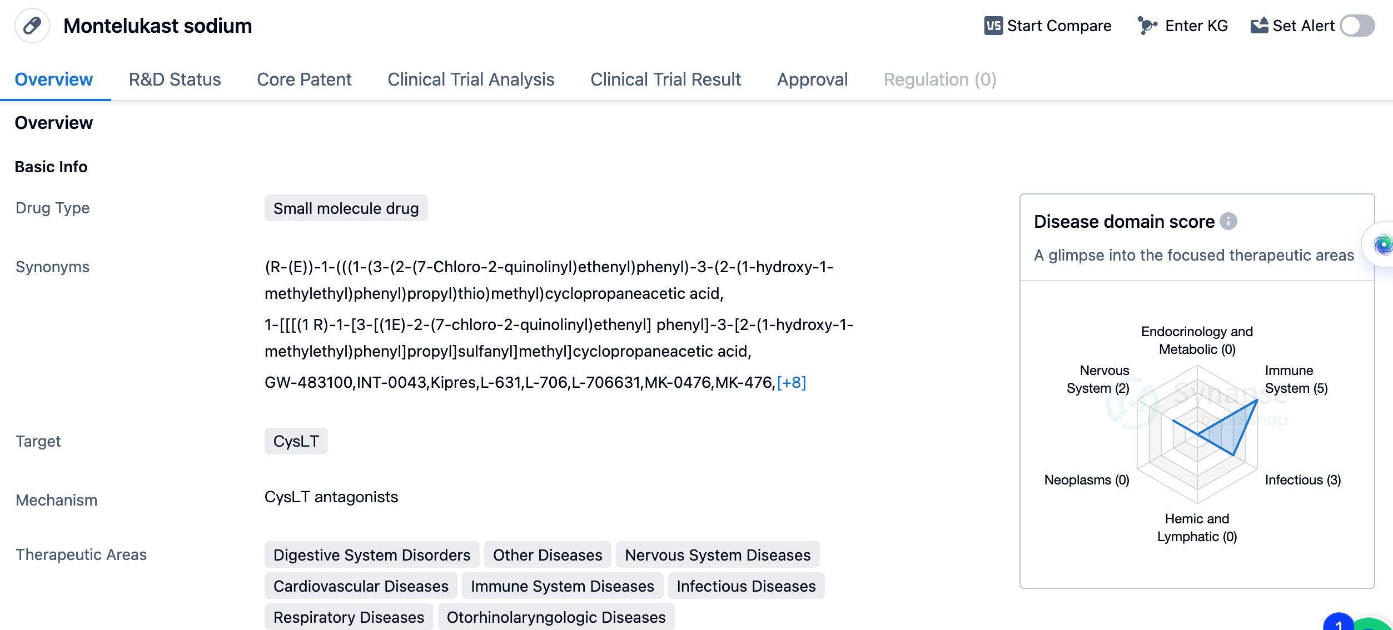Expand the +8 more synonyms link
This screenshot has width=1393, height=630.
791,382
